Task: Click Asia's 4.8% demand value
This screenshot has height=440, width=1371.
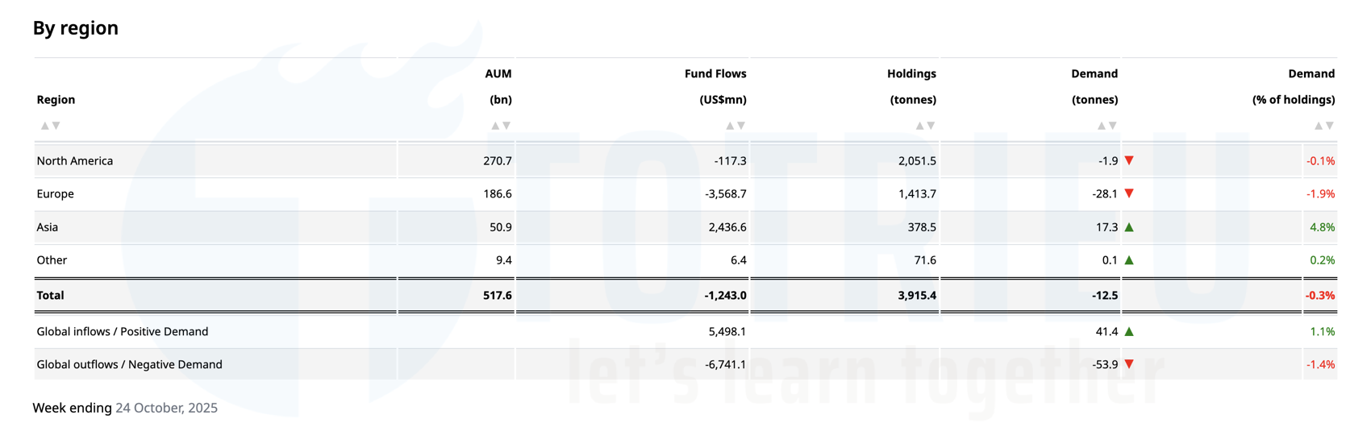Action: pyautogui.click(x=1322, y=227)
